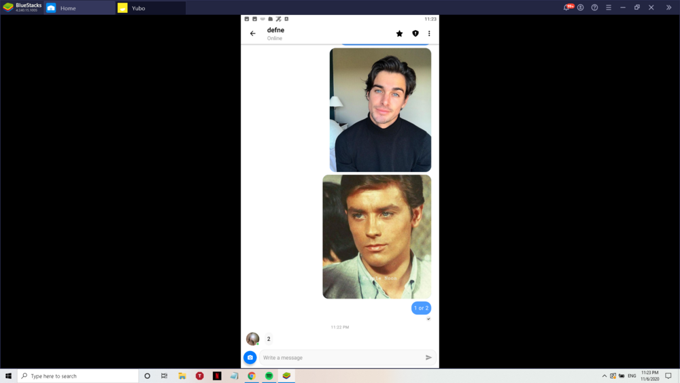The image size is (680, 383).
Task: Open the Purple Noon photo
Action: 377,237
